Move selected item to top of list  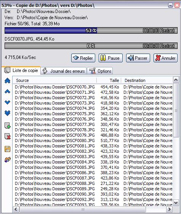(x=7, y=81)
